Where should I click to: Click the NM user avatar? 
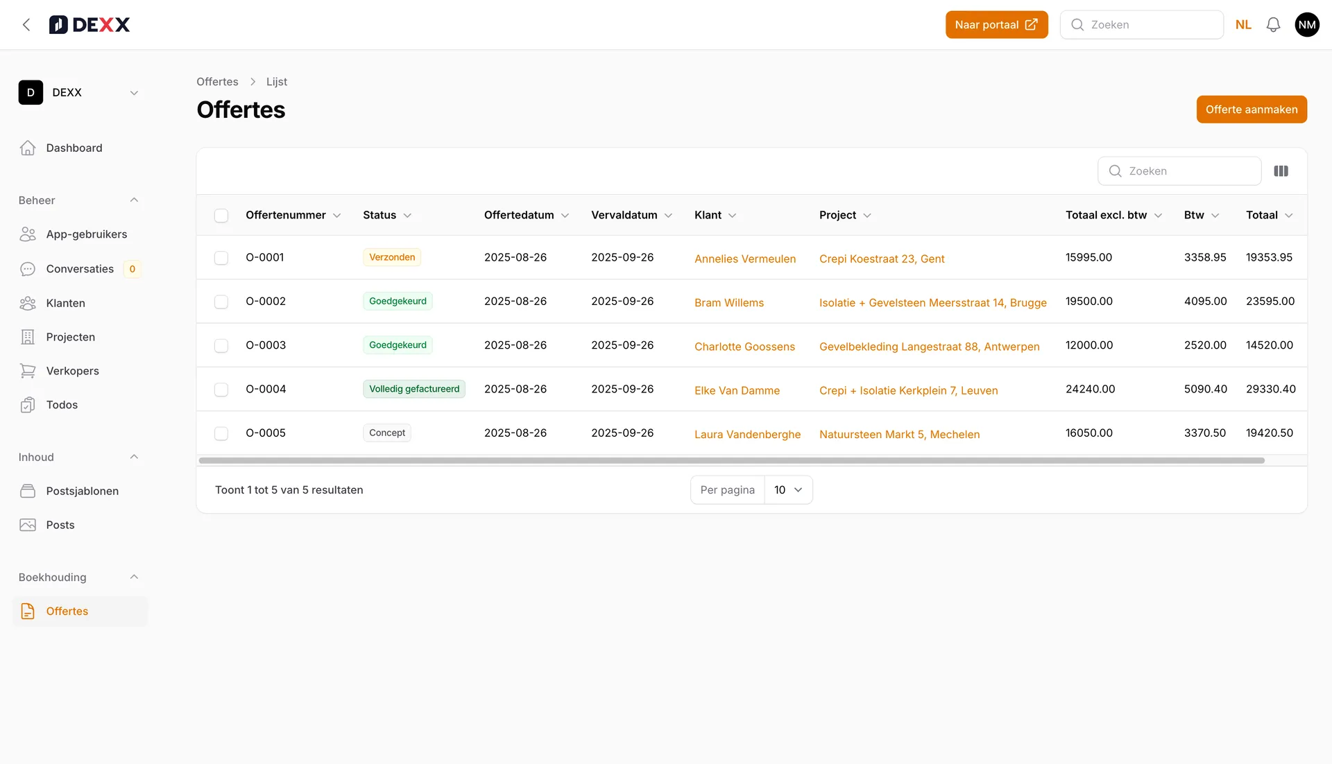(1307, 25)
